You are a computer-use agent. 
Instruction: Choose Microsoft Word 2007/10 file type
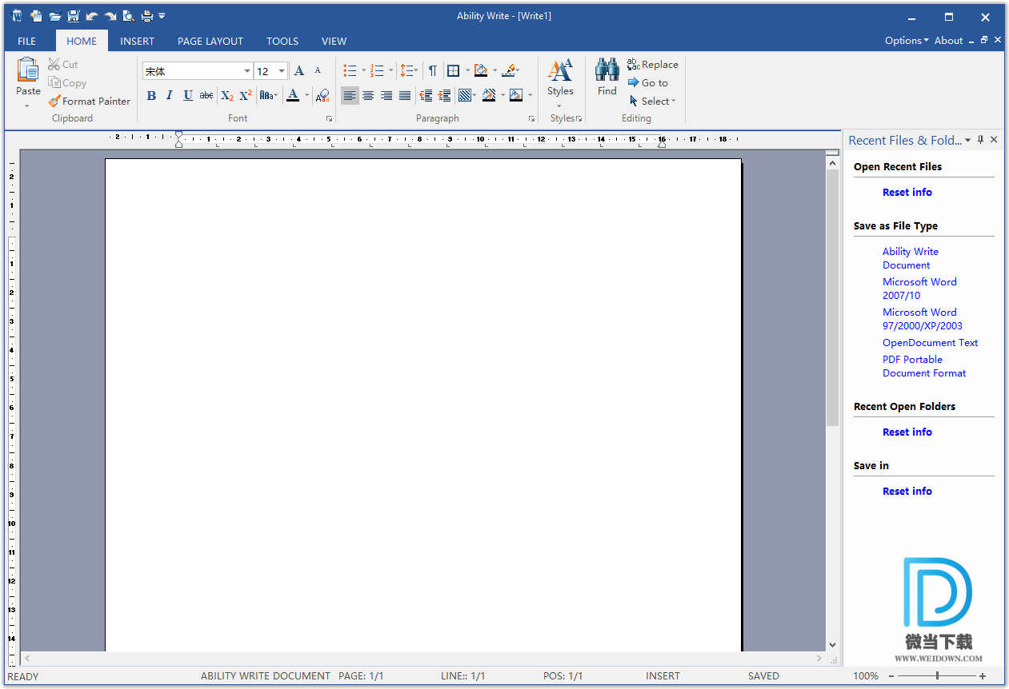pyautogui.click(x=919, y=289)
